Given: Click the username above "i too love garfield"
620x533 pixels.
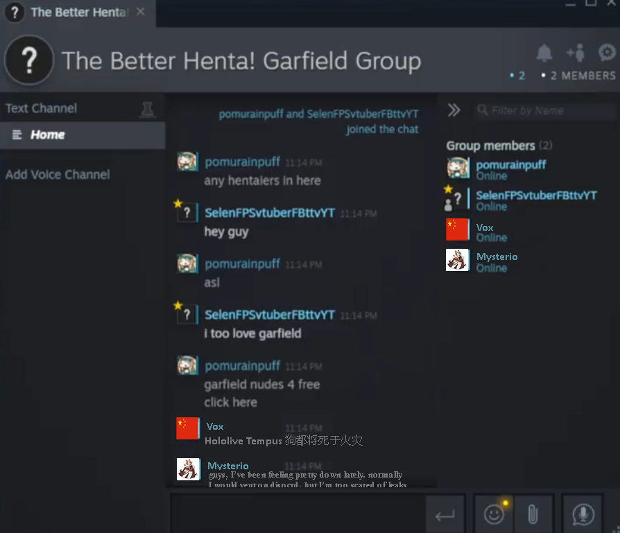Looking at the screenshot, I should pyautogui.click(x=270, y=315).
